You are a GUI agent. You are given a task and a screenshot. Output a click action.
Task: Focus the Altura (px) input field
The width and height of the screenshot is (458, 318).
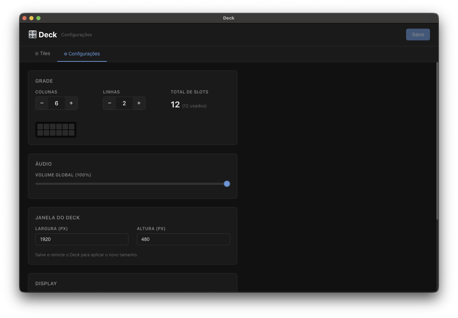coord(183,239)
